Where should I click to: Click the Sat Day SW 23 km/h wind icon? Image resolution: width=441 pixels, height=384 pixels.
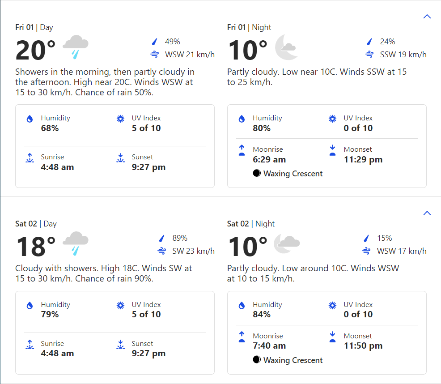click(x=162, y=251)
